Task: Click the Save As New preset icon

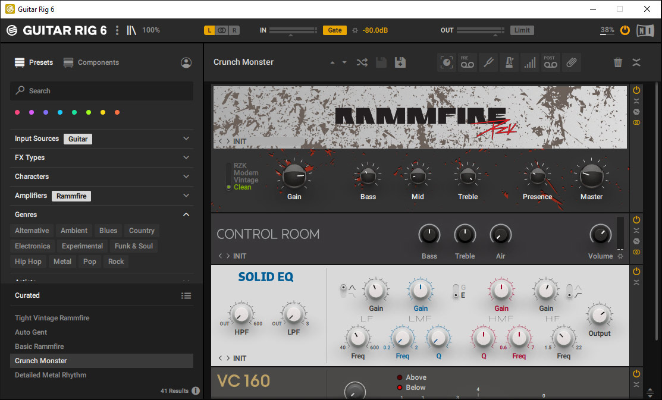Action: 400,62
